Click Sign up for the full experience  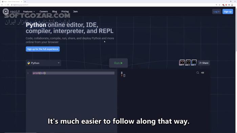(43, 49)
